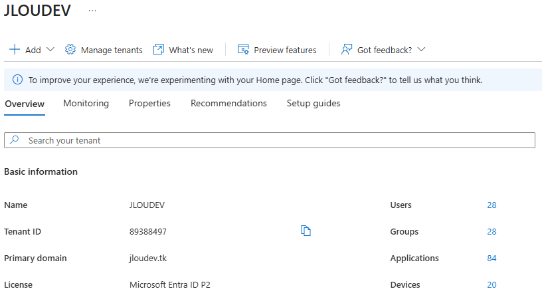Expand the Got feedback dropdown chevron
This screenshot has width=542, height=305.
(x=421, y=50)
